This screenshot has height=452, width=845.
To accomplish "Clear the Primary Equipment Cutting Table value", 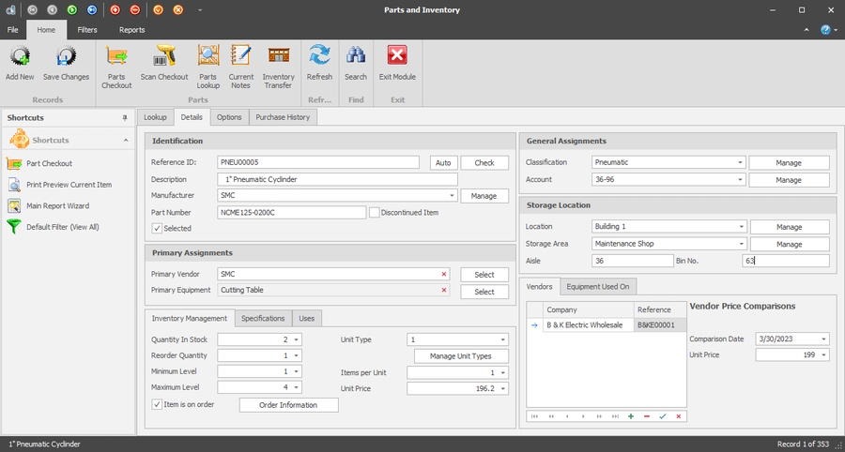I will [x=444, y=290].
